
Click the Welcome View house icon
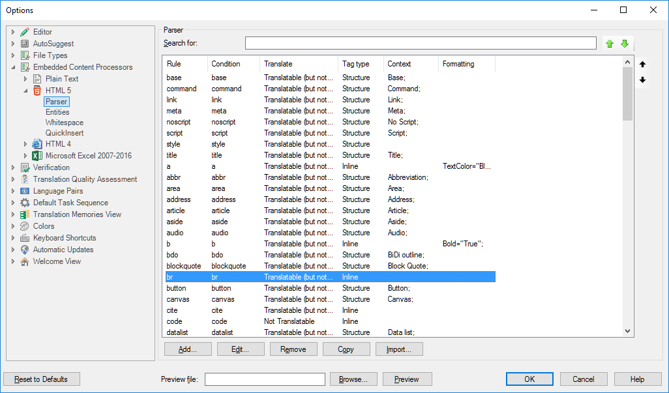point(25,261)
